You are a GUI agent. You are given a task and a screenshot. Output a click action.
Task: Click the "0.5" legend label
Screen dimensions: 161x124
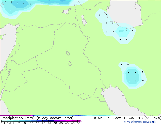tap(9, 123)
